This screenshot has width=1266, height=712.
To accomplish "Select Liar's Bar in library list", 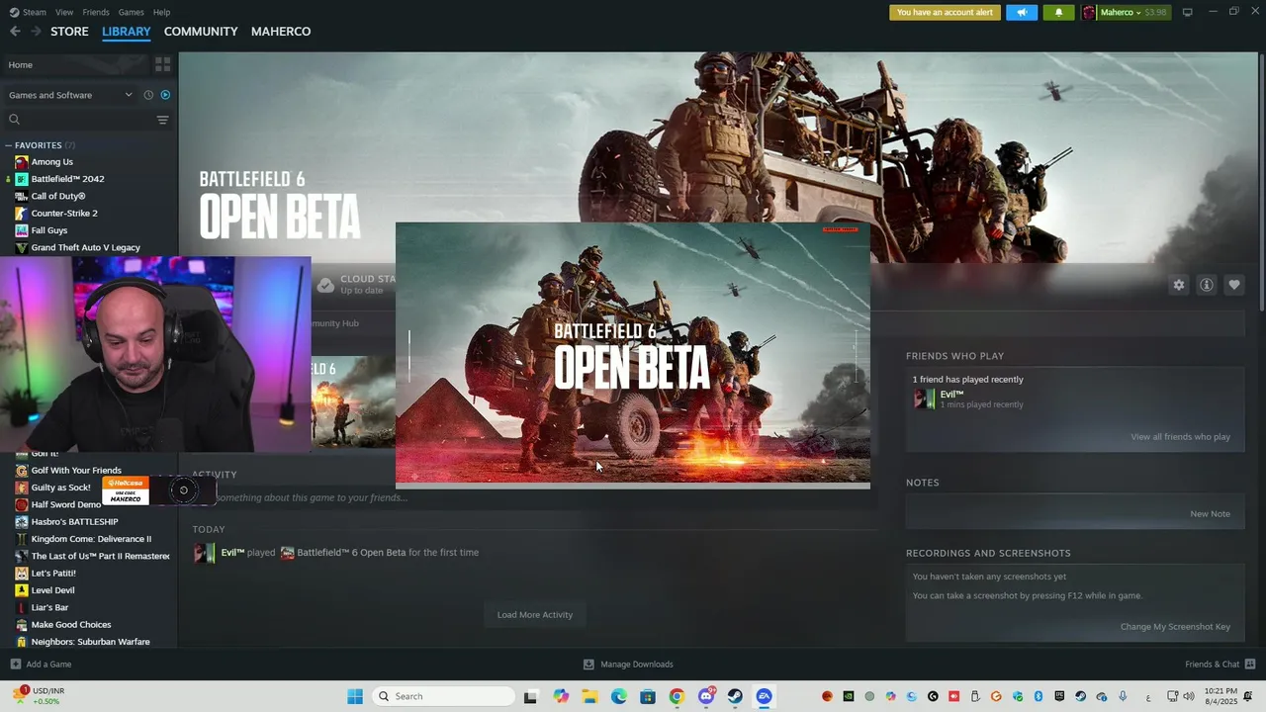I will tap(49, 607).
